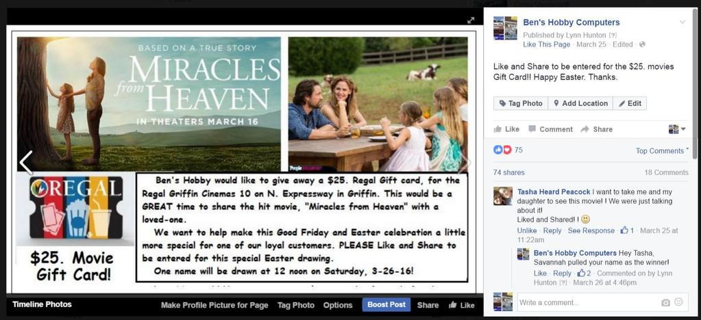701x320 pixels.
Task: Go to previous photo with left arrow
Action: (x=26, y=163)
